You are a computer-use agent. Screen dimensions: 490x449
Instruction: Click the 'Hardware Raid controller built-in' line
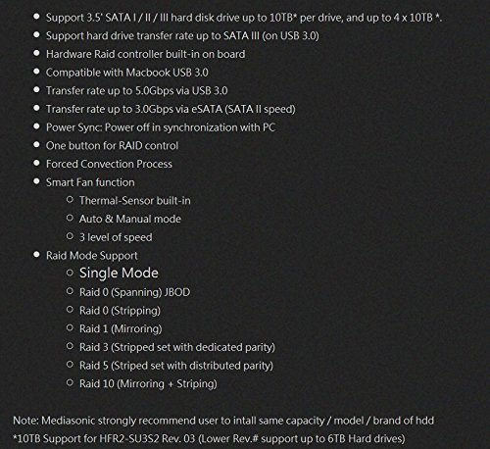[145, 54]
